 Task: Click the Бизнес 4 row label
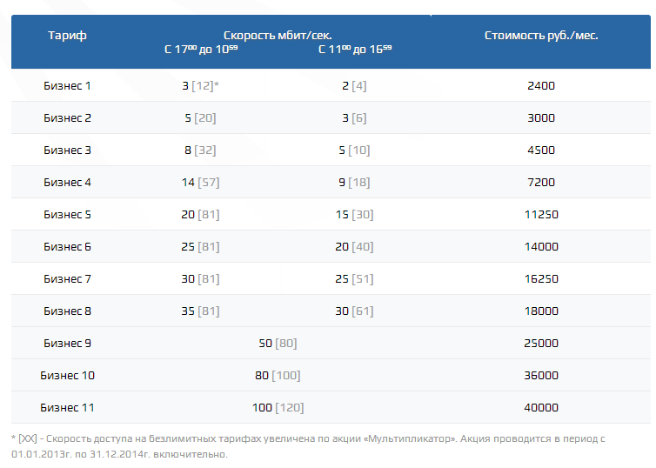point(67,182)
